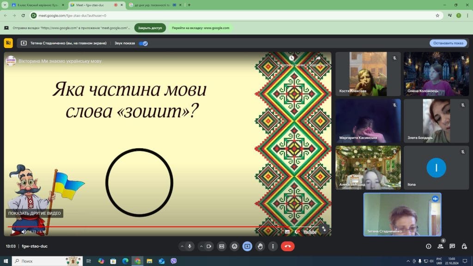Open the chat with everyone icon
Screen dimensions: 473x266
pos(452,247)
